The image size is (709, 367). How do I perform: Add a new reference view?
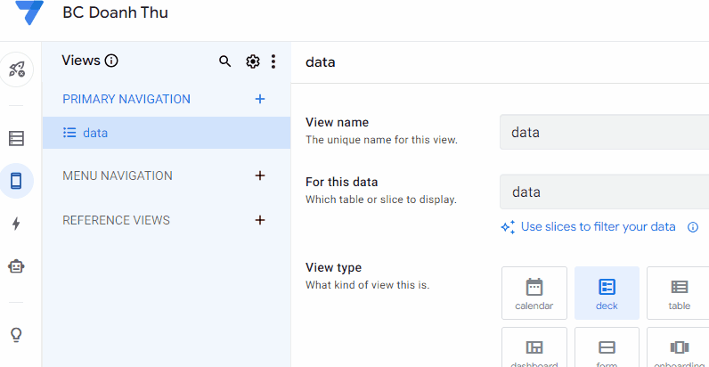point(260,220)
